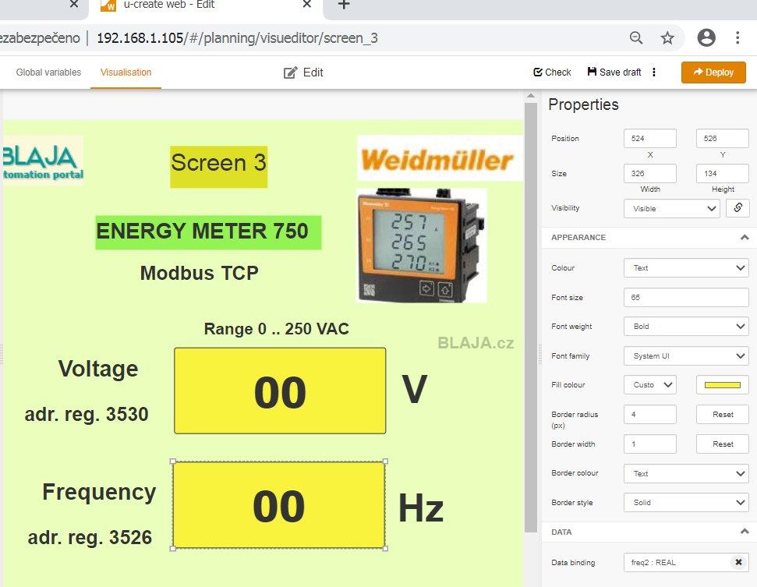Click the Font size input field
The height and width of the screenshot is (587, 757).
coord(686,297)
